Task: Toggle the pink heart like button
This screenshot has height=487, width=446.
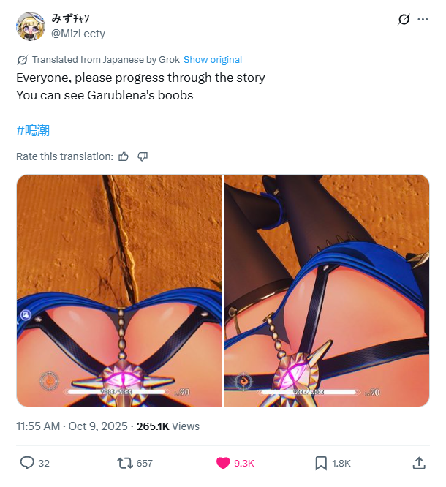Action: [223, 463]
